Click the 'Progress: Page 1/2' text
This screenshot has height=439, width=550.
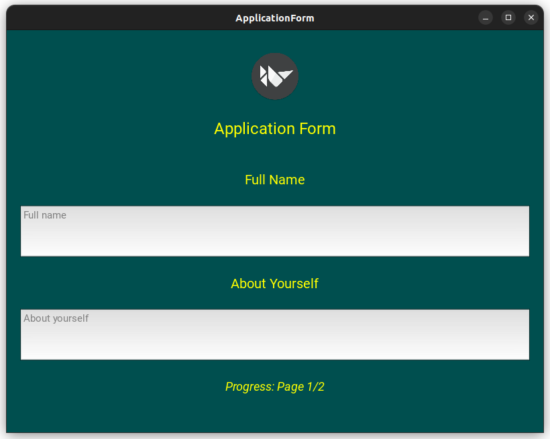tap(275, 387)
